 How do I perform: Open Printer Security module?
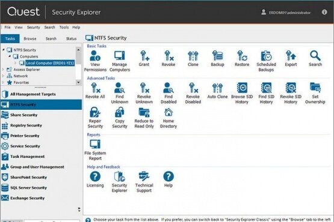point(42,136)
